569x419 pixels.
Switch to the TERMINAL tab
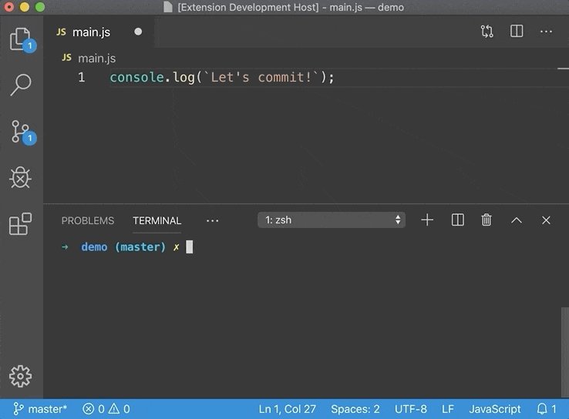pos(157,220)
